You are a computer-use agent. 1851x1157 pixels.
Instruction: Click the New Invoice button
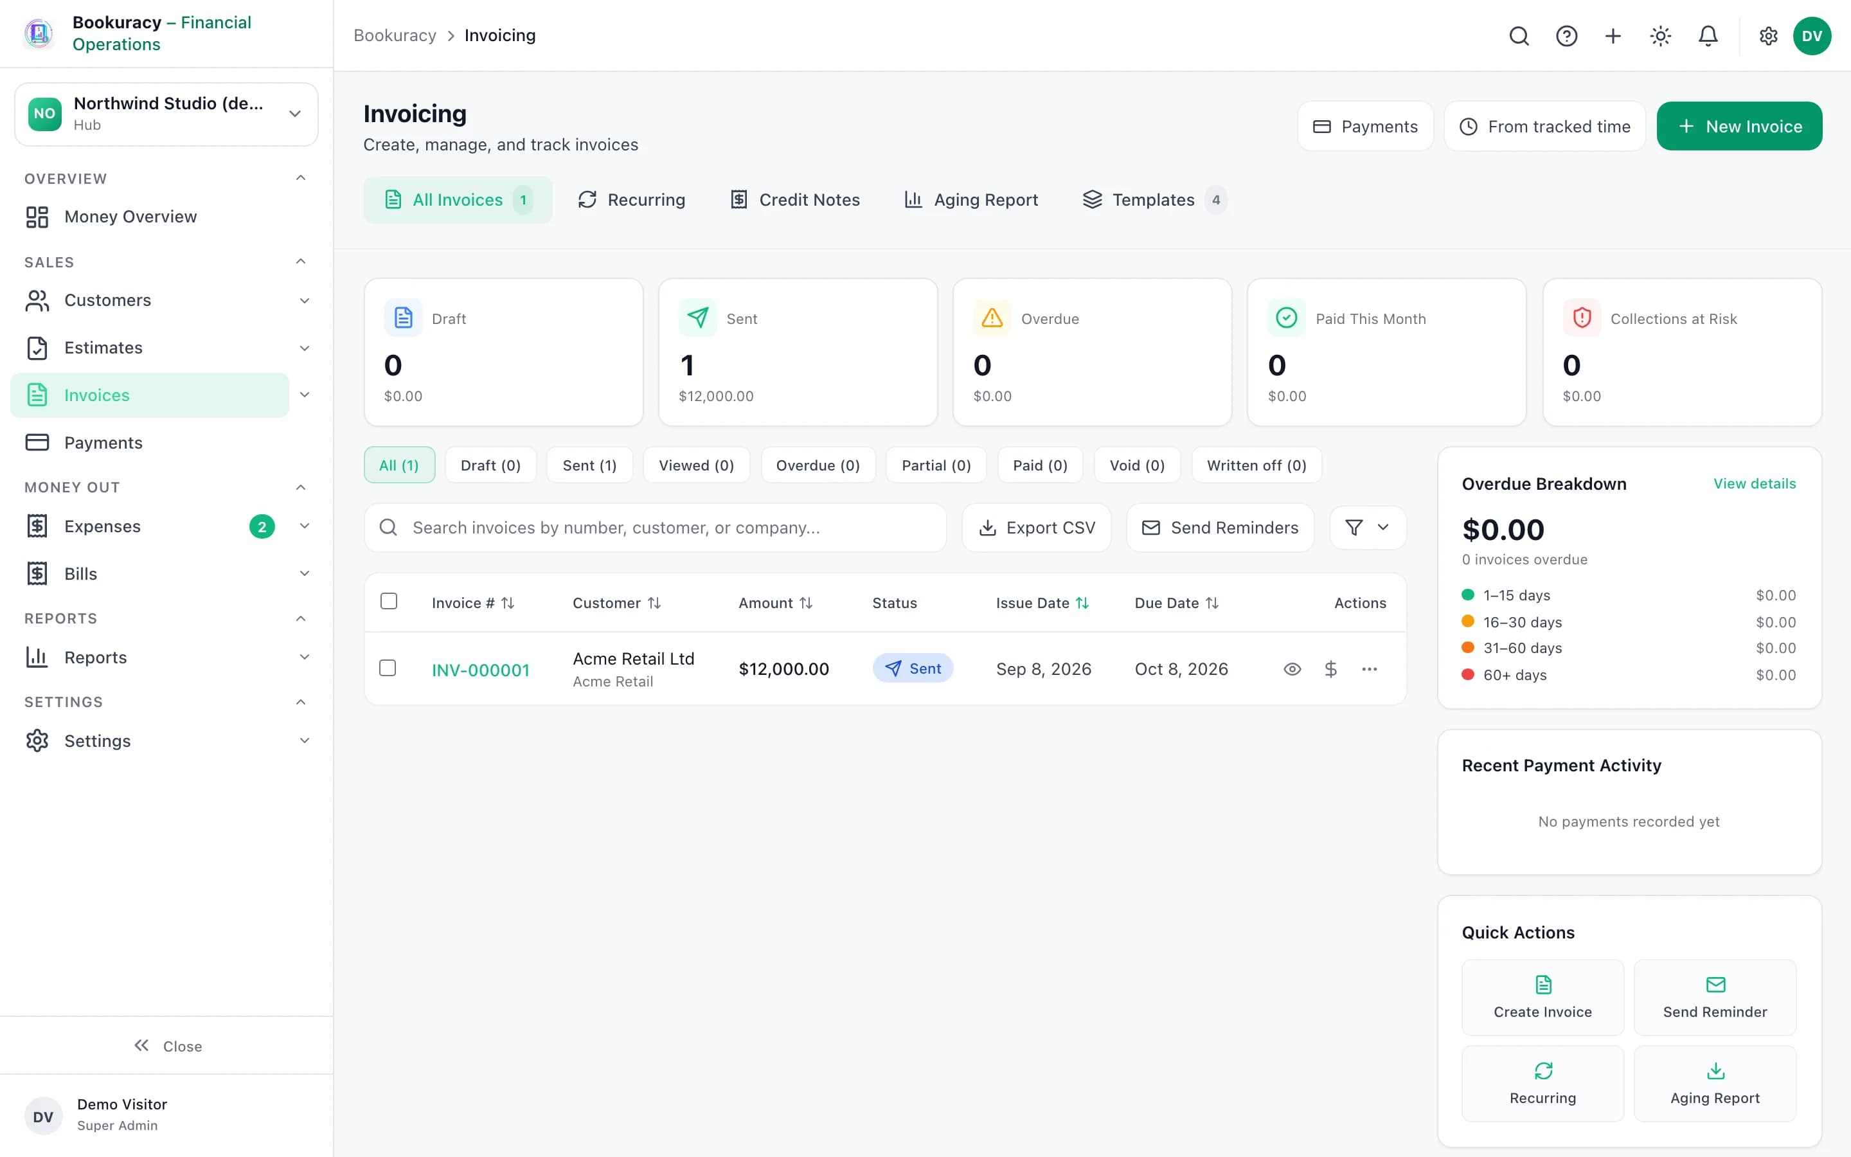pyautogui.click(x=1739, y=126)
